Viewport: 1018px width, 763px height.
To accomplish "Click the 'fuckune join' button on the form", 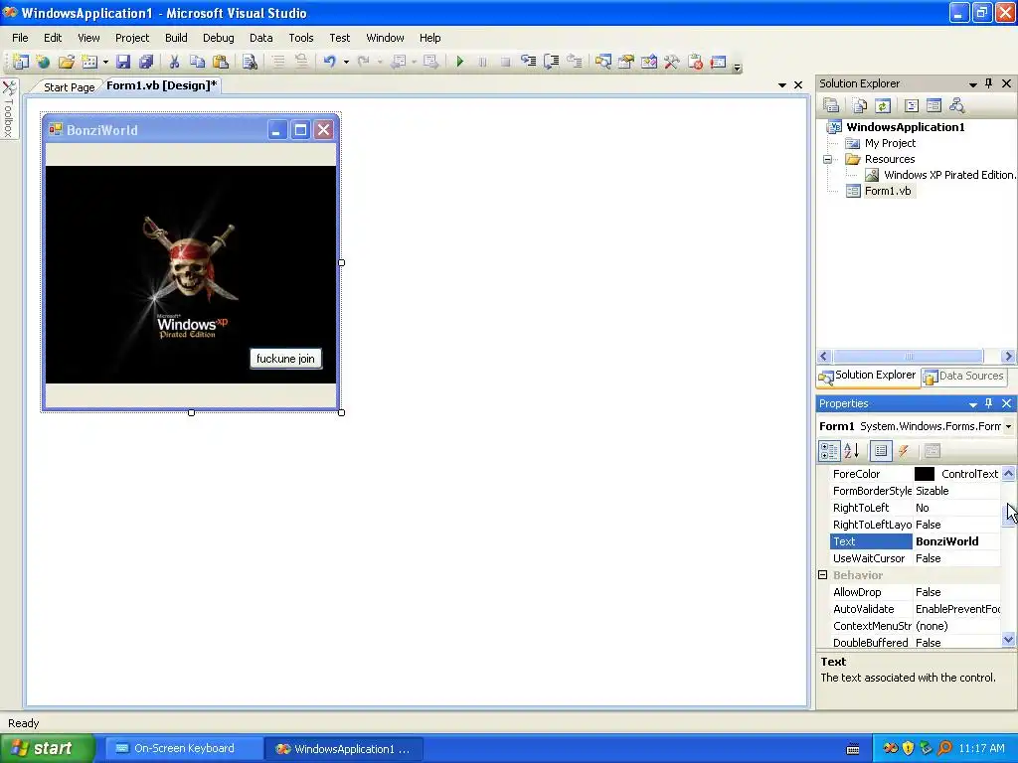I will point(285,358).
